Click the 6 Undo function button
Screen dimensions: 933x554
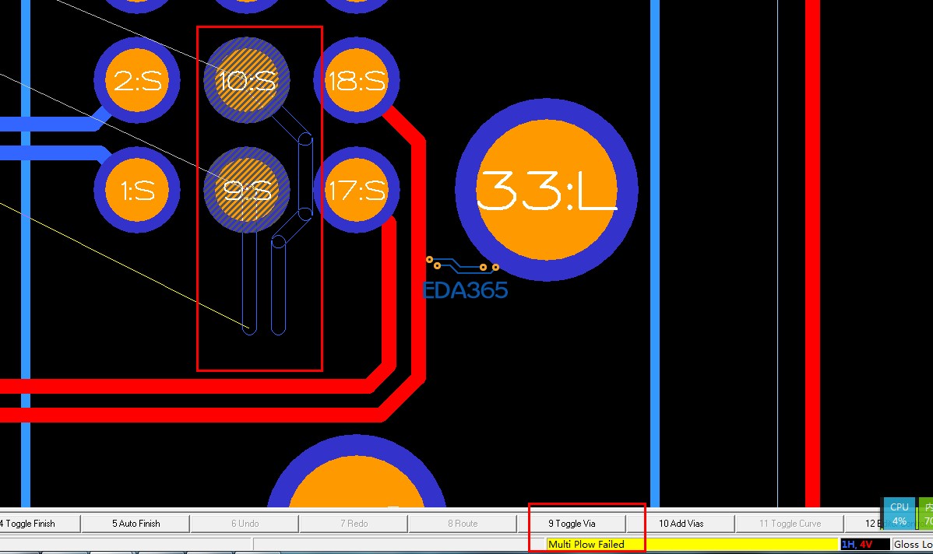tap(245, 524)
